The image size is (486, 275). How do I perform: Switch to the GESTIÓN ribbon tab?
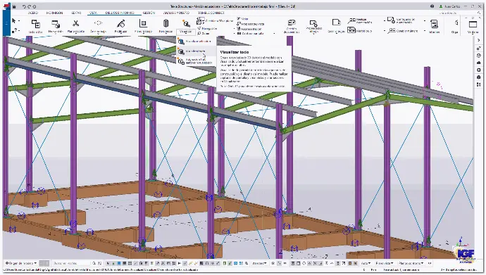click(149, 13)
